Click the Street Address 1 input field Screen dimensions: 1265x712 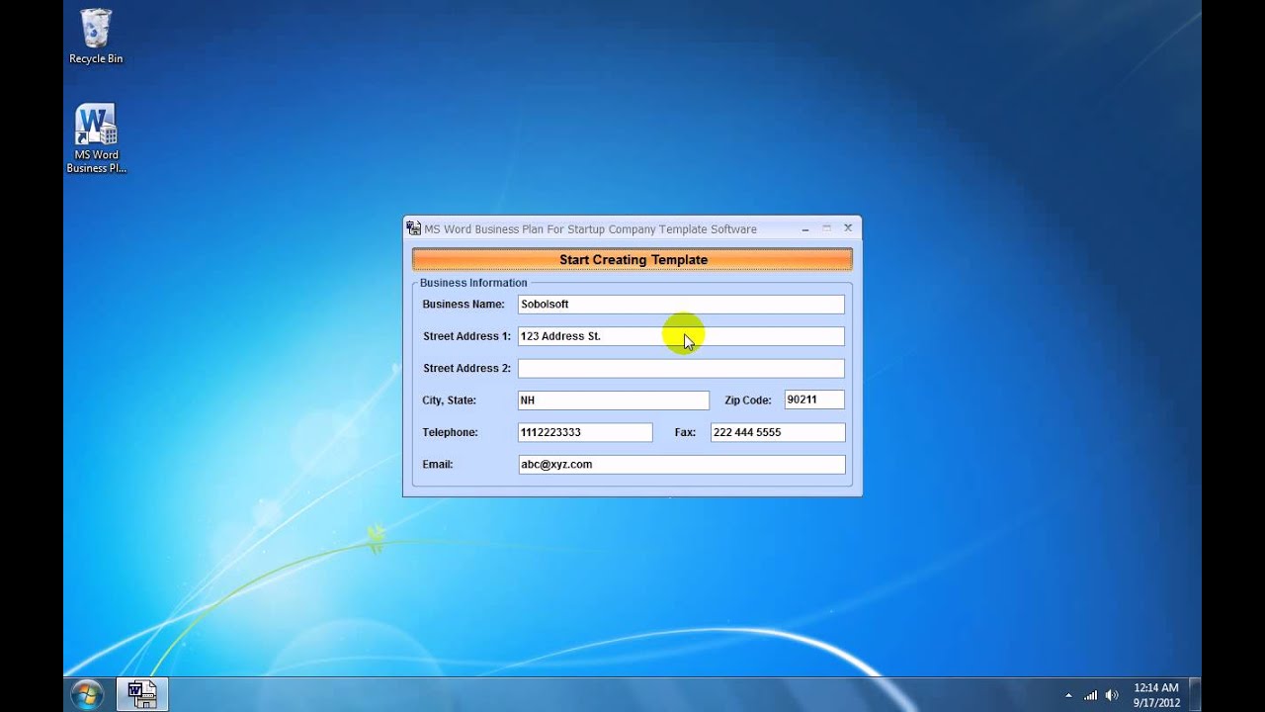[681, 336]
